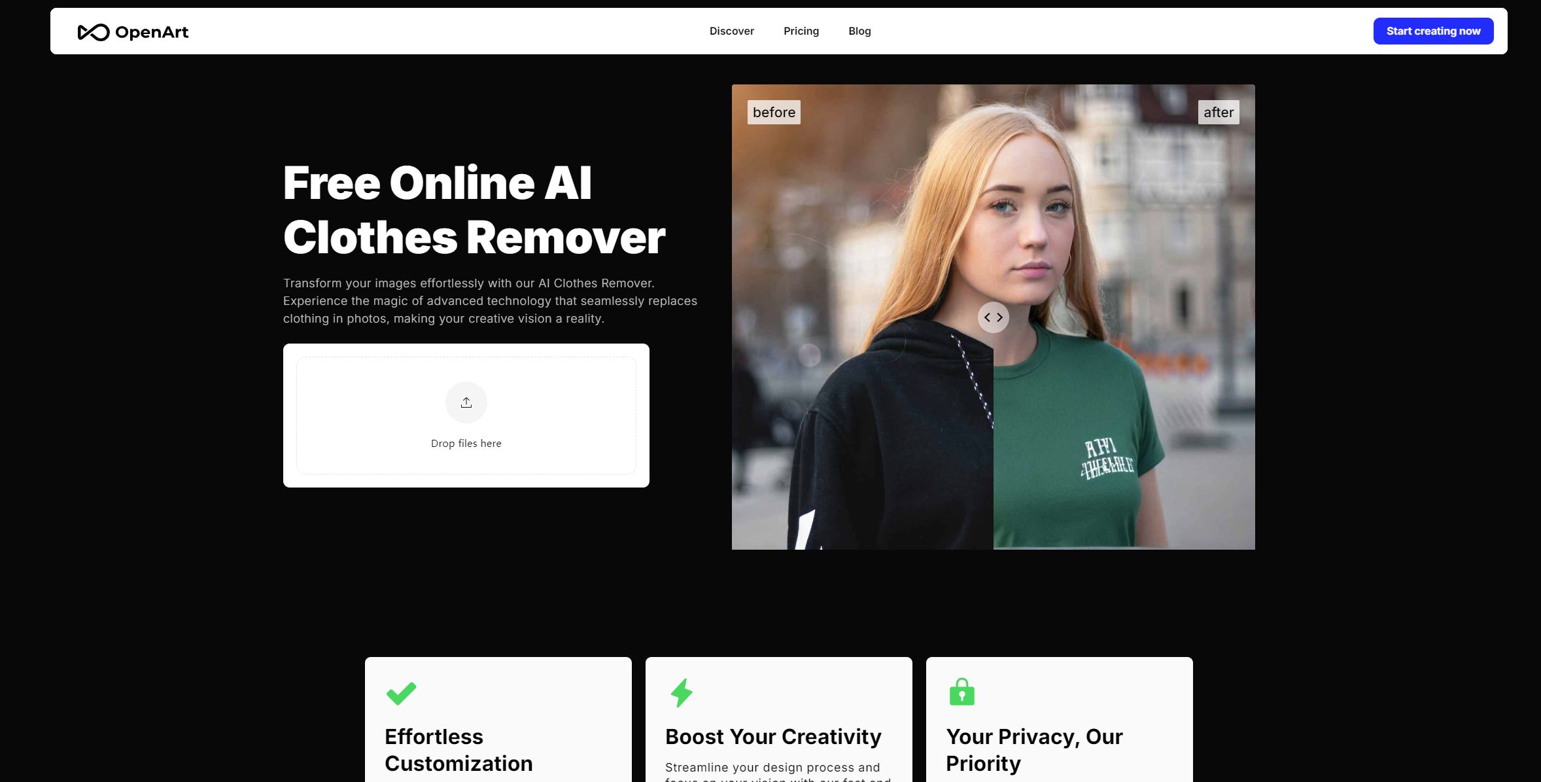
Task: Click the Effortless Customization card title
Action: click(459, 750)
